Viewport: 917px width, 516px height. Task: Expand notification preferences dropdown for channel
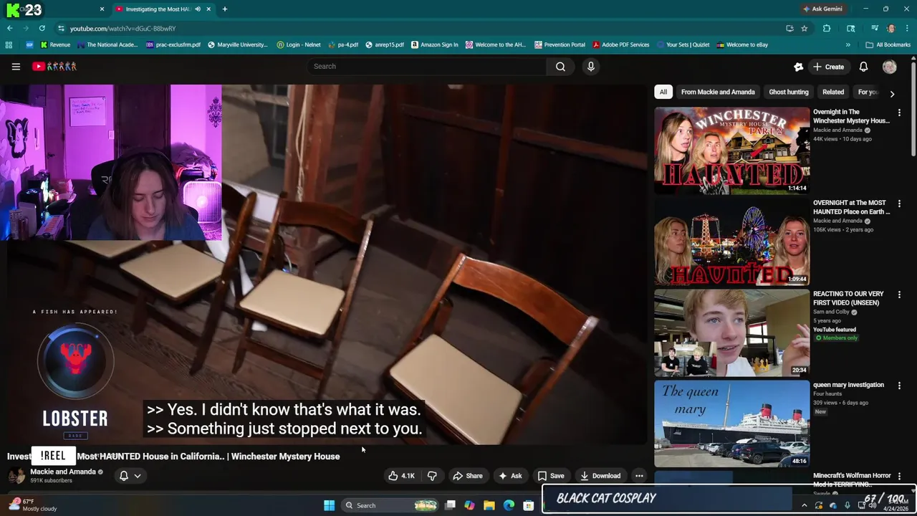138,476
